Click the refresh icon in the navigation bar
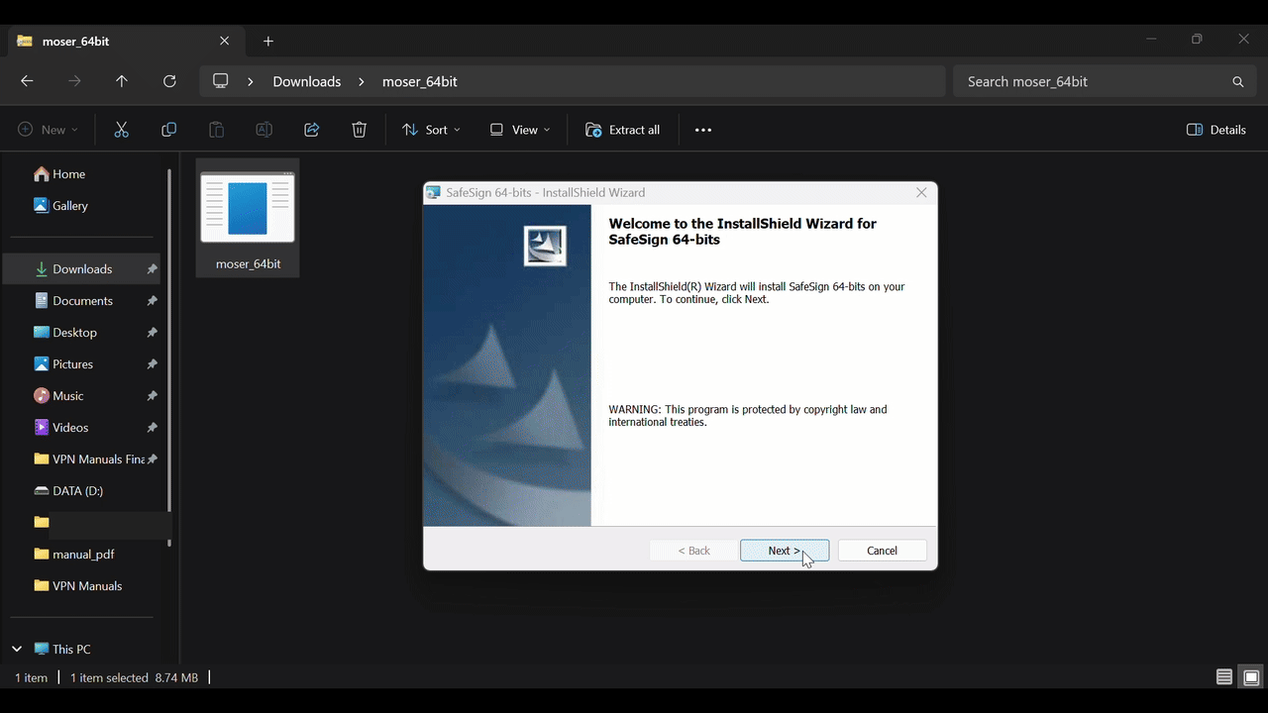This screenshot has width=1268, height=713. (x=169, y=81)
